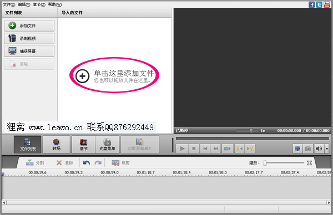333x215 pixels.
Task: Click the disabled 清除 clear button
Action: coord(29,64)
